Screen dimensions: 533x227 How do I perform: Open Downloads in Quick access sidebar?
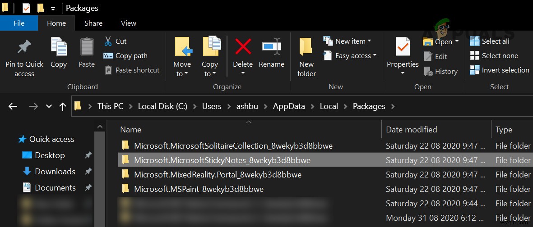tap(55, 172)
